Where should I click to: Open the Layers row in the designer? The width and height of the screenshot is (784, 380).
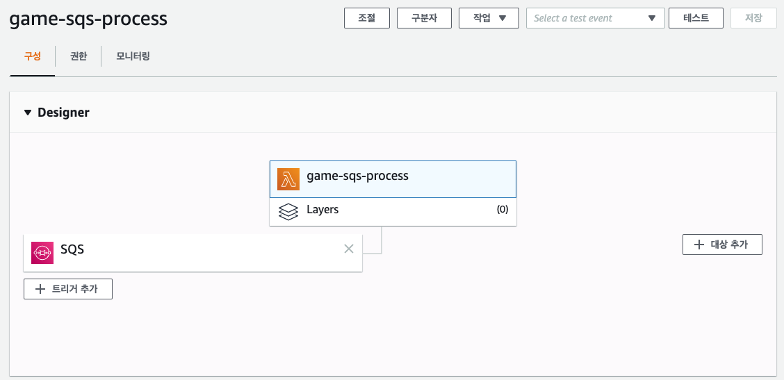coord(393,212)
